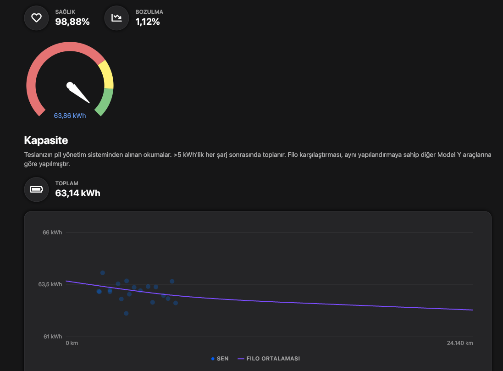Click the heart icon beside Sağlık
The height and width of the screenshot is (371, 503).
[x=36, y=18]
